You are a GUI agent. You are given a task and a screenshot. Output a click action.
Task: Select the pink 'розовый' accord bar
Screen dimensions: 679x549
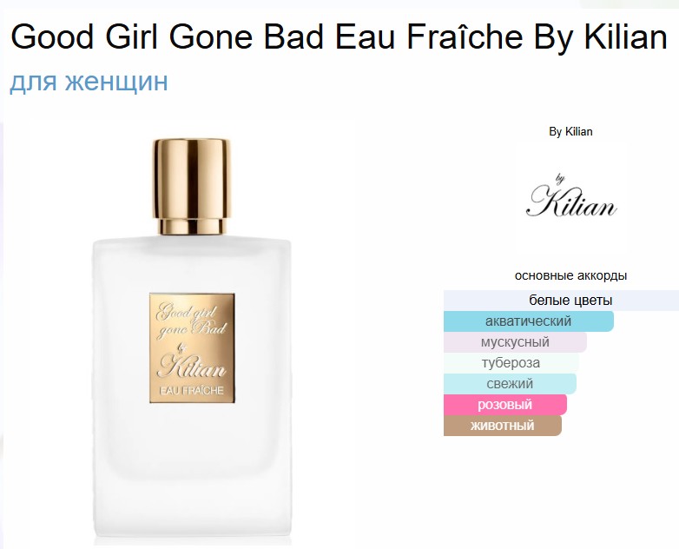pyautogui.click(x=505, y=404)
